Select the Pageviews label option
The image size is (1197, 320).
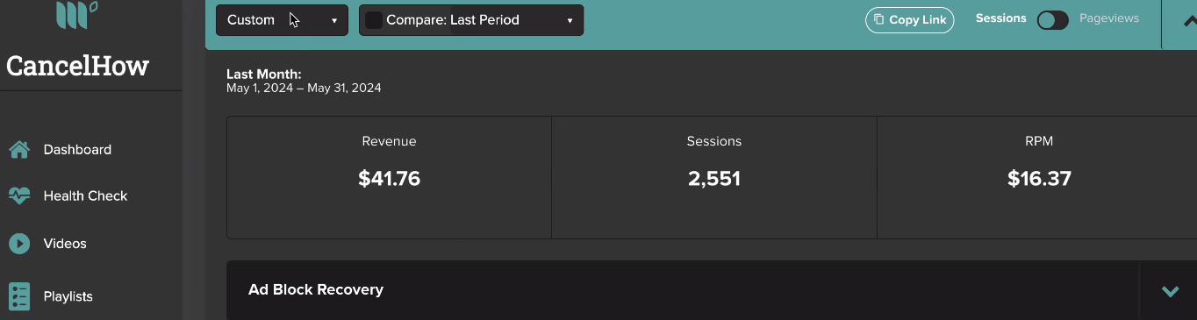pos(1109,18)
